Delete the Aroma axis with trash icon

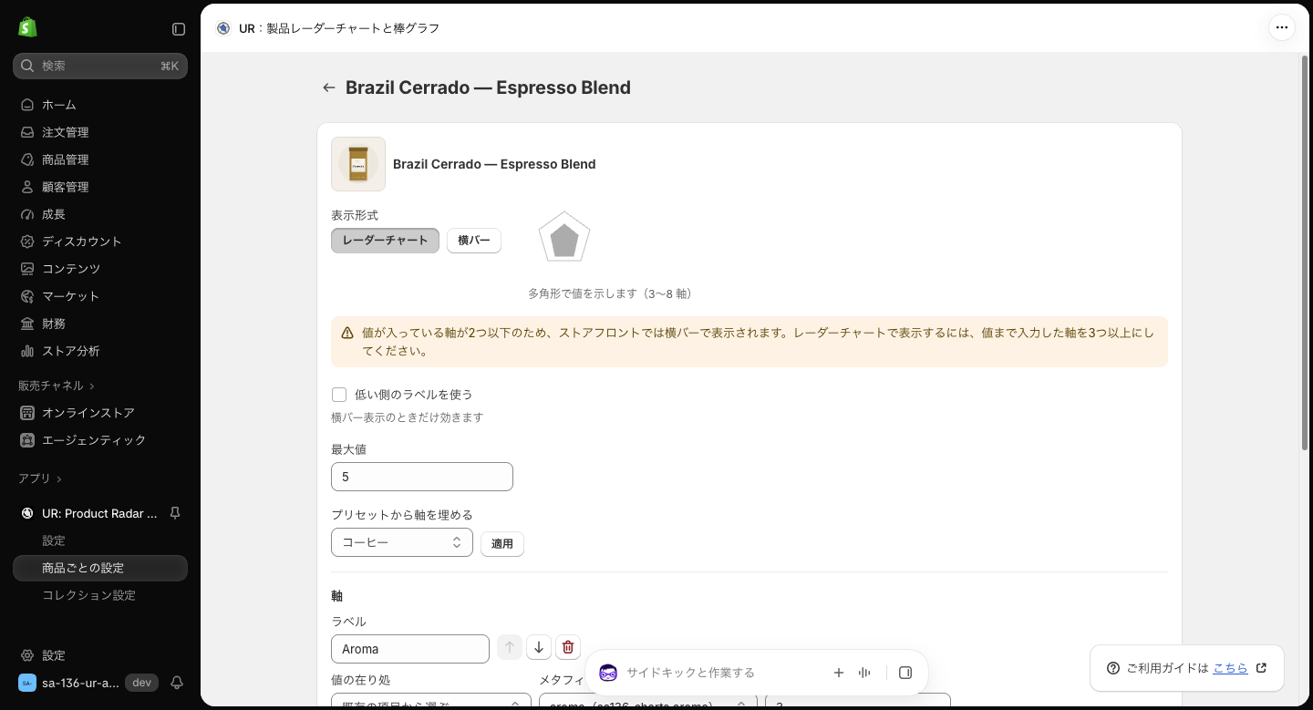point(568,648)
